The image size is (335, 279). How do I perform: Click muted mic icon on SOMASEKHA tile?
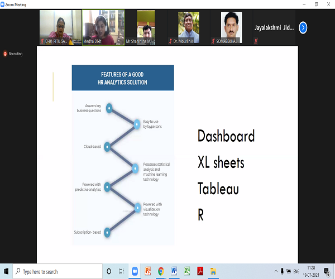(x=213, y=41)
